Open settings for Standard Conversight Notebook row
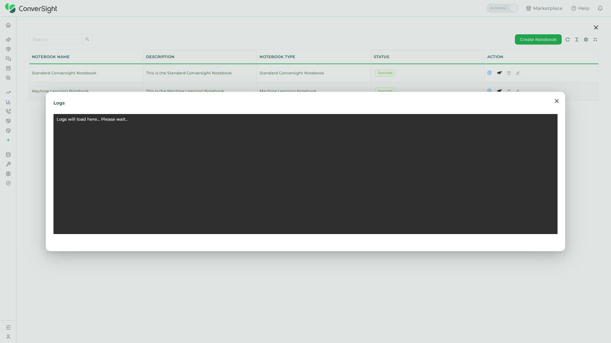Screen dimensions: 611x343 489,73
